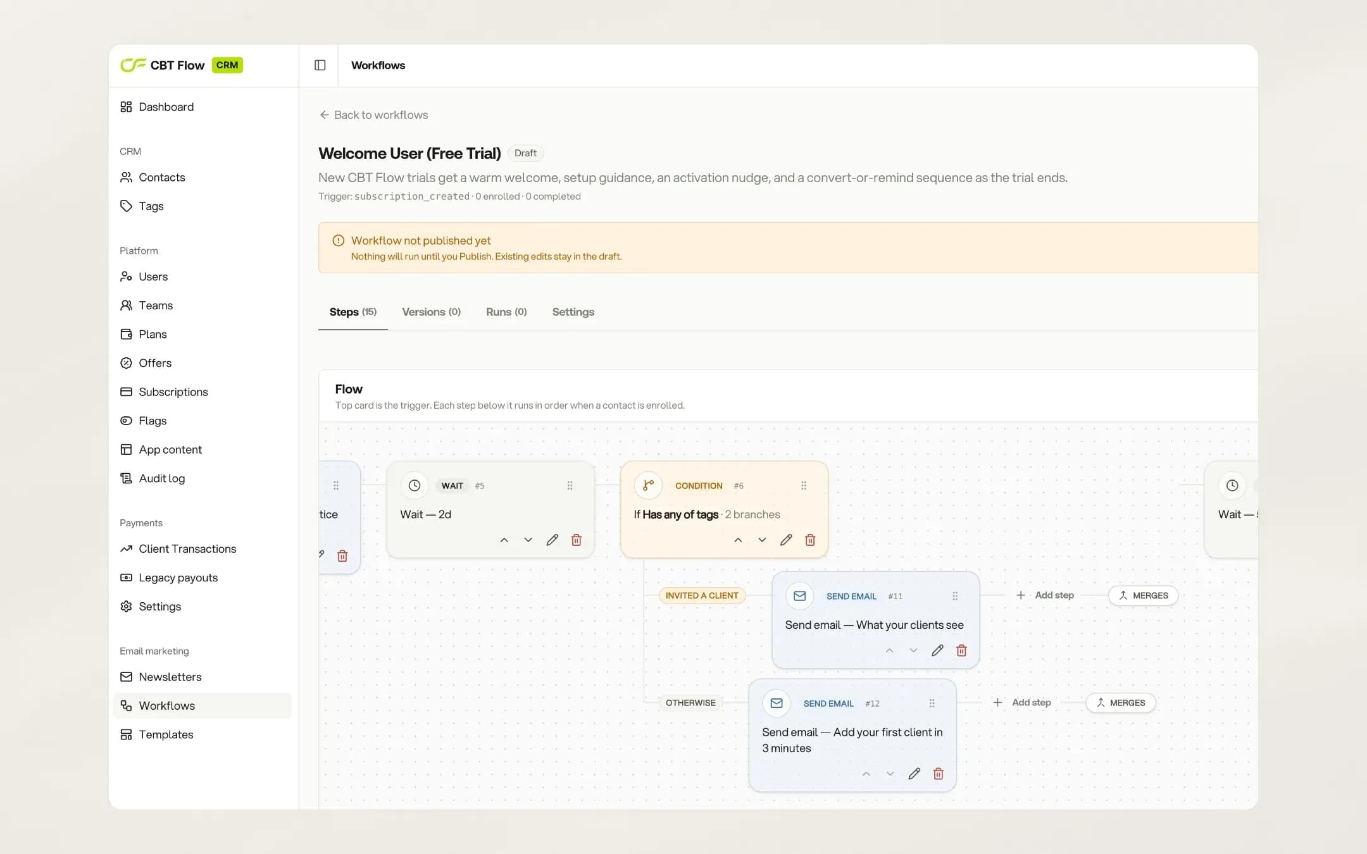Viewport: 1367px width, 854px height.
Task: Delete the partially visible leftmost step card
Action: (342, 555)
